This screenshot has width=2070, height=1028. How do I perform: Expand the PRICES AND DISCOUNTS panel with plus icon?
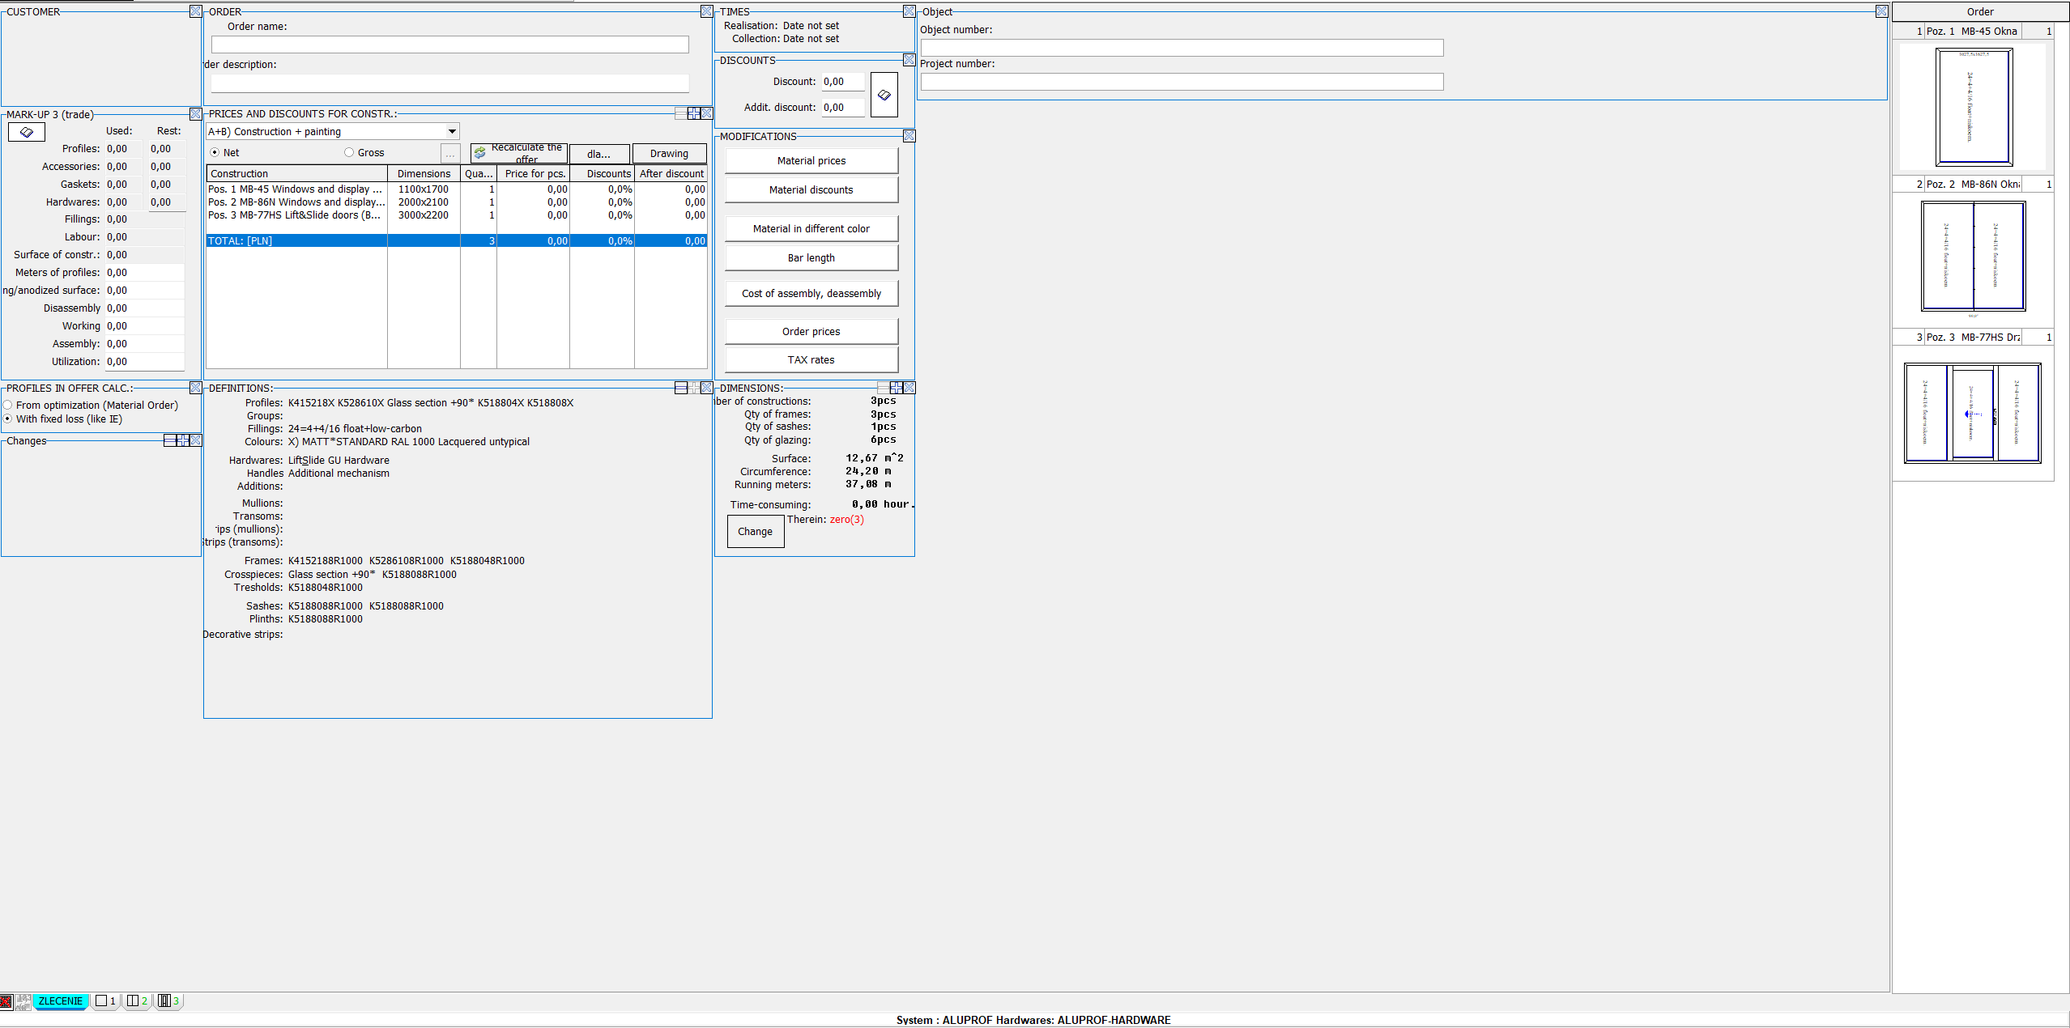coord(694,113)
